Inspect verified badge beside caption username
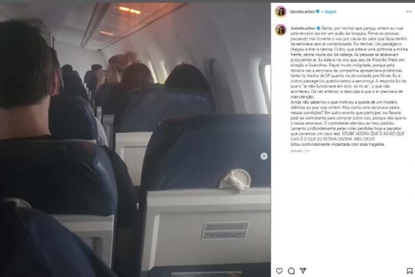 click(318, 28)
